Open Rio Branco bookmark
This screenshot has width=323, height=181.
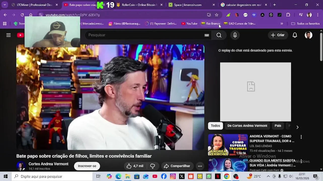[x=211, y=24]
